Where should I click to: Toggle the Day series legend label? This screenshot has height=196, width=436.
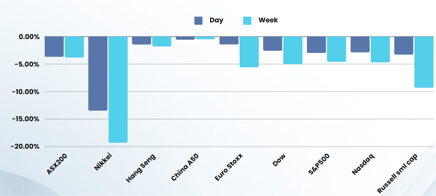(x=216, y=20)
